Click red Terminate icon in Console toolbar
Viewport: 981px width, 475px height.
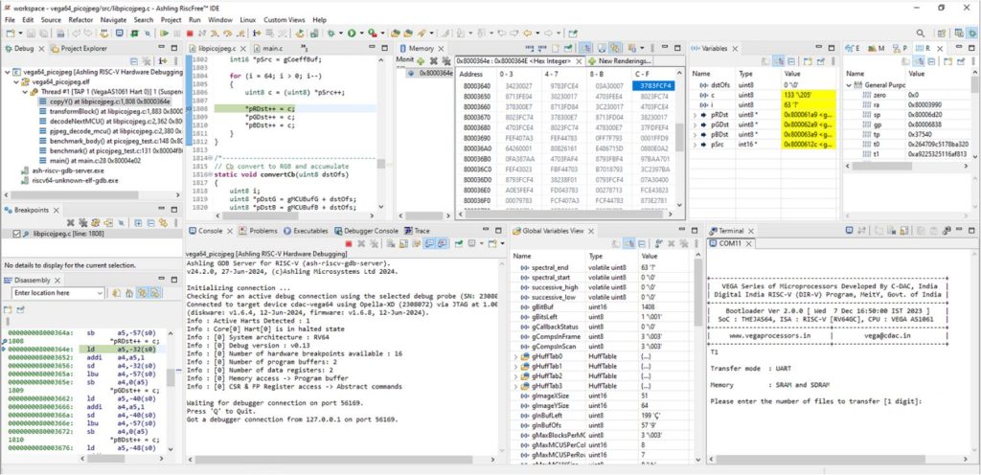tap(349, 243)
